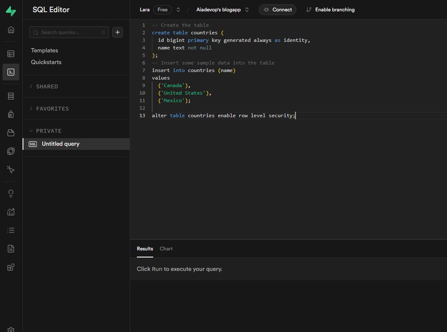Viewport: 447px width, 332px height.
Task: Open the Storage folder icon
Action: coord(11,133)
